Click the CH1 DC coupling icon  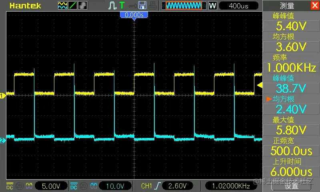click(10, 186)
